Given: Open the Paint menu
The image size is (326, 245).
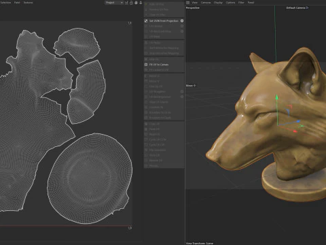Looking at the screenshot, I should 17,3.
